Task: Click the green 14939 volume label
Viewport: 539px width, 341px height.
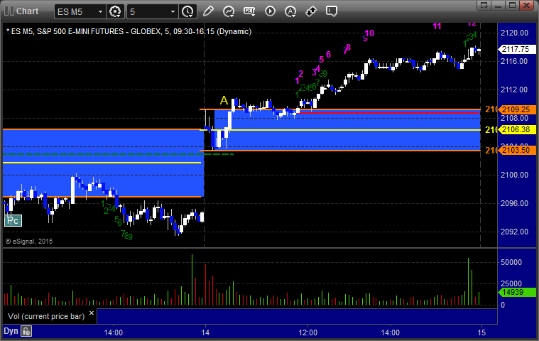Action: tap(517, 292)
